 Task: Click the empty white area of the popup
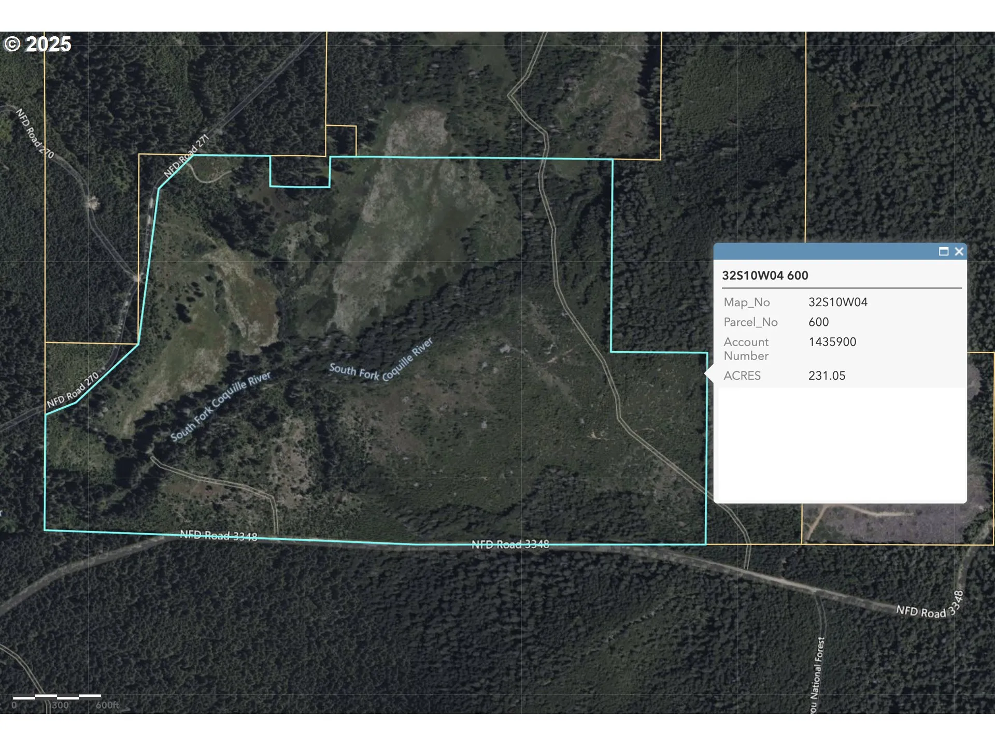840,446
